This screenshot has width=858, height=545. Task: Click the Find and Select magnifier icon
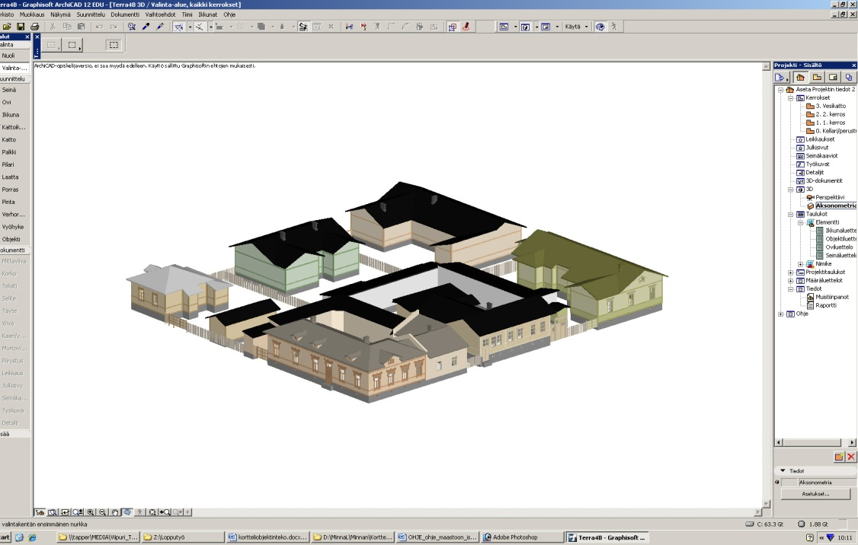(x=131, y=26)
